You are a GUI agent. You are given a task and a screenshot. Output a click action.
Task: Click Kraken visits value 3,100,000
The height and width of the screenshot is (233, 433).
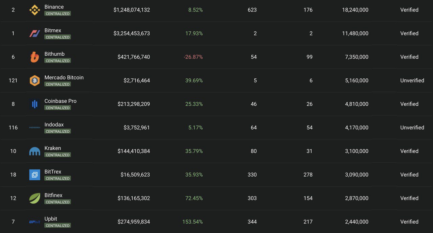point(357,151)
